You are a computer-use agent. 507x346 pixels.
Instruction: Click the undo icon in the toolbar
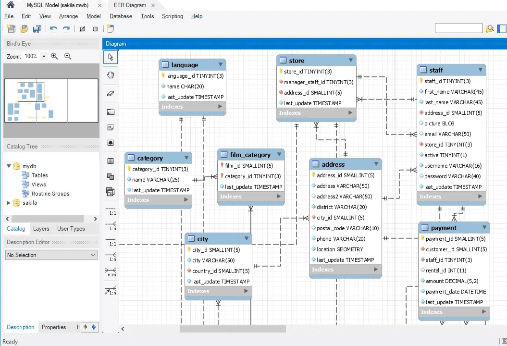(x=53, y=29)
